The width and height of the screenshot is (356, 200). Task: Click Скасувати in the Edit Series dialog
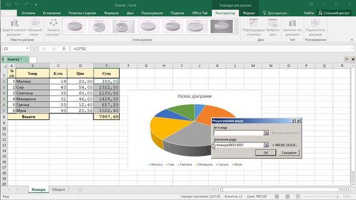tap(289, 153)
